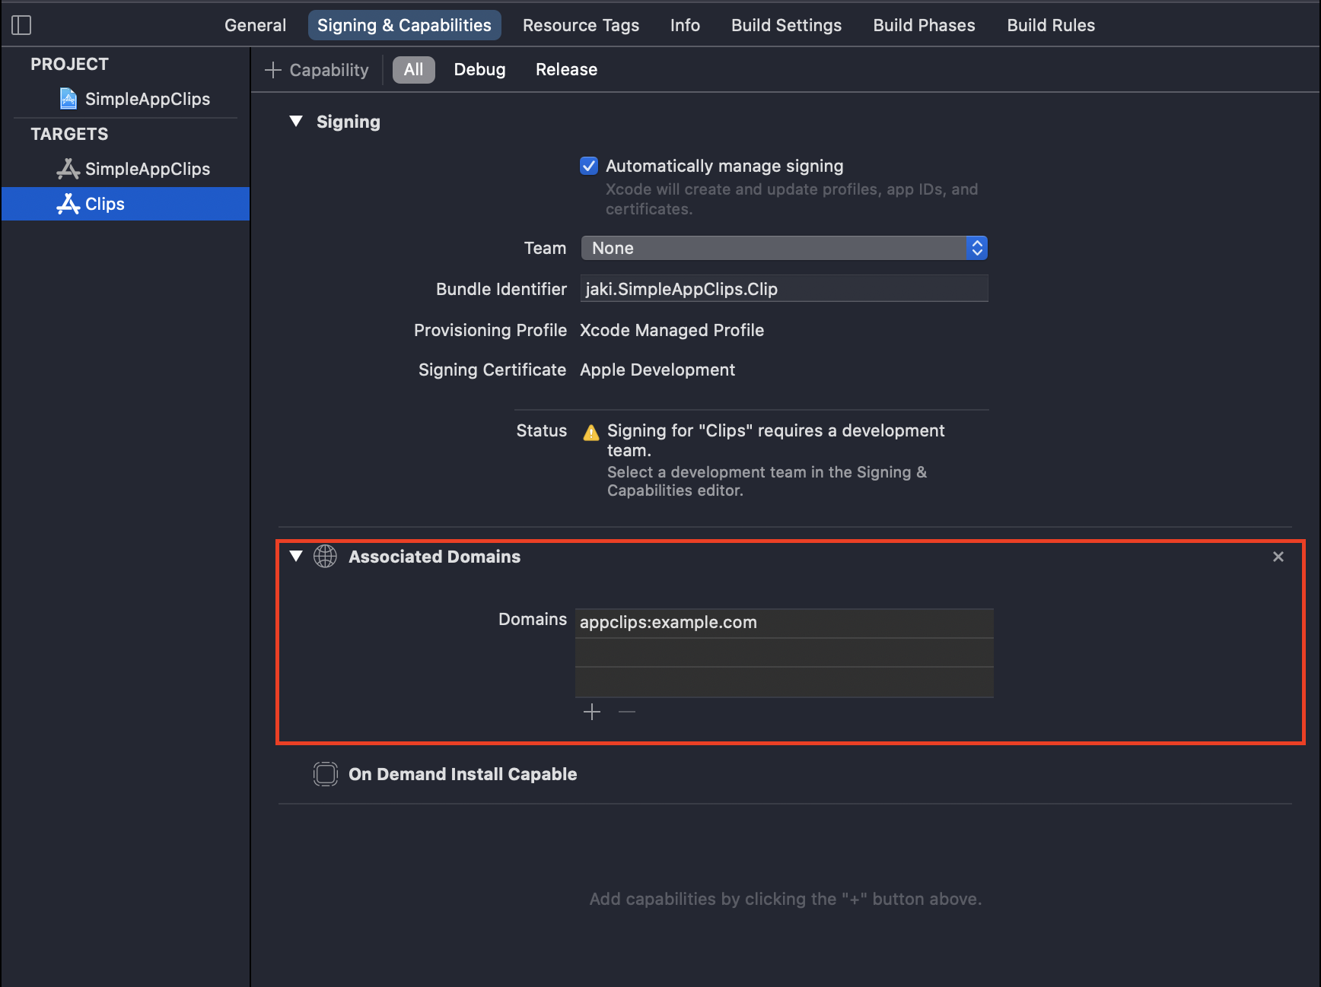Click the Clips target app icon
The height and width of the screenshot is (987, 1321).
click(x=68, y=204)
